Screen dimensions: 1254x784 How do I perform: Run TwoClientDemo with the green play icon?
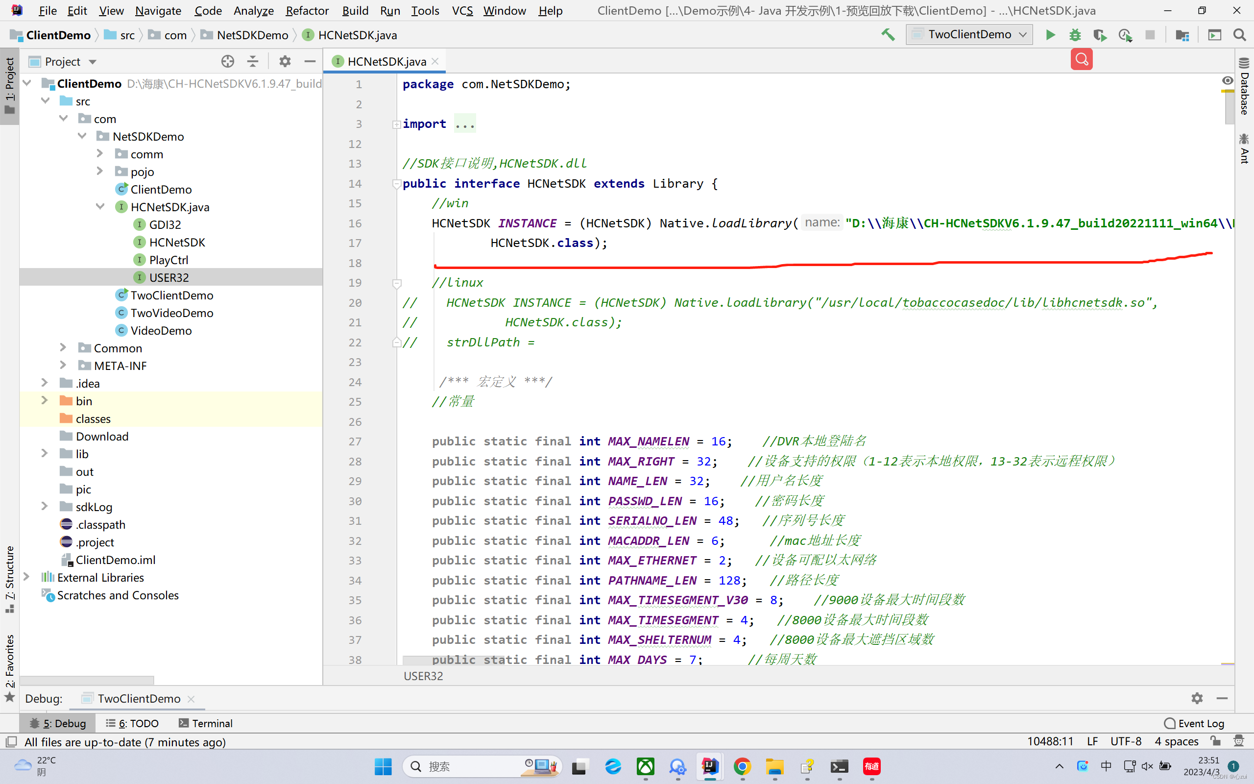click(1050, 35)
